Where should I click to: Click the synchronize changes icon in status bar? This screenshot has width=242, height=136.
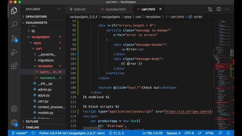(33, 133)
